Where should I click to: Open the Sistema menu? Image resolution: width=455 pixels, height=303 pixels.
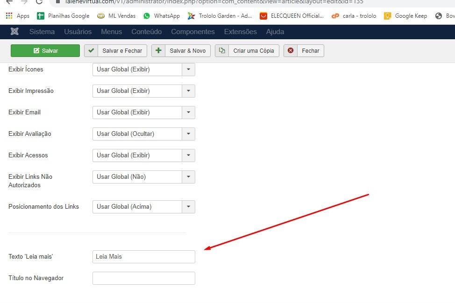[x=42, y=32]
